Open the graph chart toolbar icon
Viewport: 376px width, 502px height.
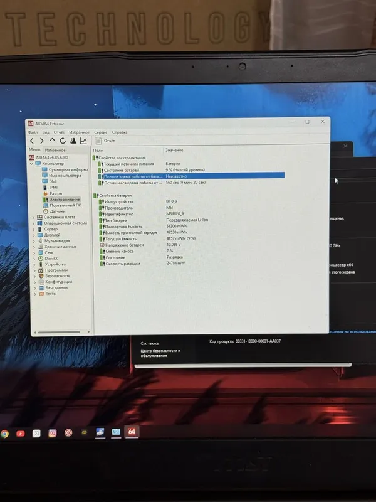pyautogui.click(x=83, y=141)
